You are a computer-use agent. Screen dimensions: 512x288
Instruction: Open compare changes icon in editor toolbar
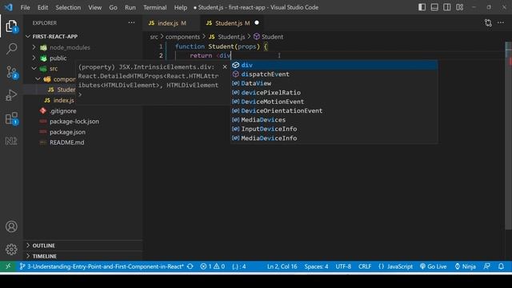(488, 23)
